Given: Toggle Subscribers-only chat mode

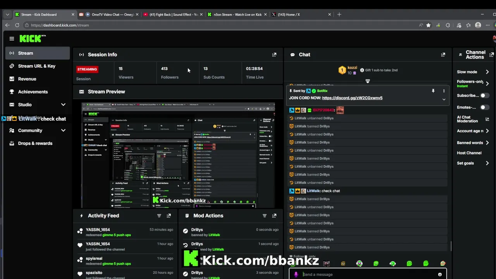Looking at the screenshot, I should coord(484,95).
